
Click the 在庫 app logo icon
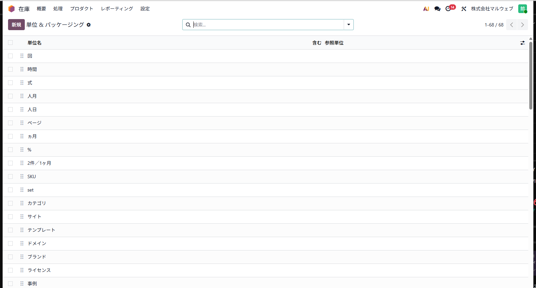(11, 9)
